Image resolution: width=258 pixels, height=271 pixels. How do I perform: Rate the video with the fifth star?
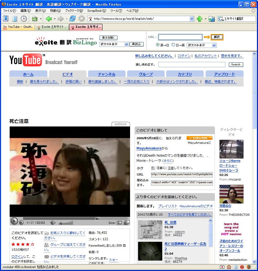point(32,244)
